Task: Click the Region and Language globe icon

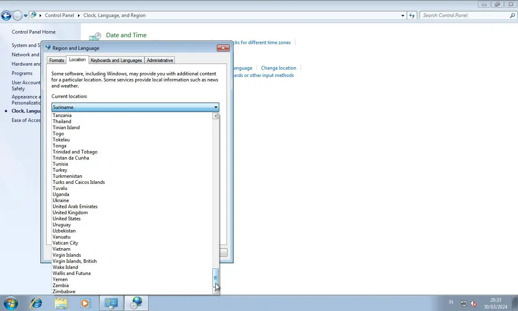Action: (x=48, y=48)
